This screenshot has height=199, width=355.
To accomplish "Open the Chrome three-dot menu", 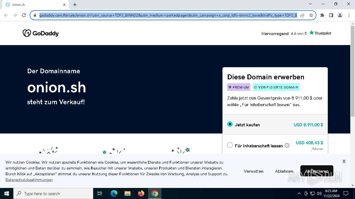I will 349,15.
